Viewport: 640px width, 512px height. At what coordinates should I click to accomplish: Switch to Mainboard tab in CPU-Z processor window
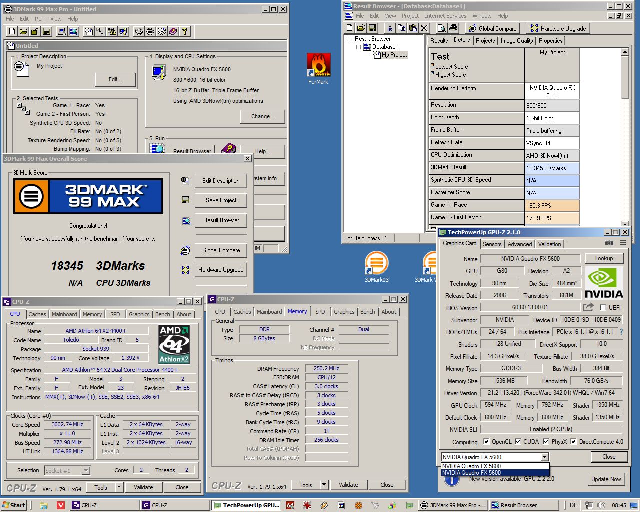[64, 314]
